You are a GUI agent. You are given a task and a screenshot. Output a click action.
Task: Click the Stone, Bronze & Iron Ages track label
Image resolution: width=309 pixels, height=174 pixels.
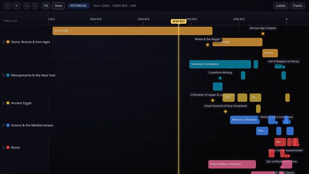point(30,42)
